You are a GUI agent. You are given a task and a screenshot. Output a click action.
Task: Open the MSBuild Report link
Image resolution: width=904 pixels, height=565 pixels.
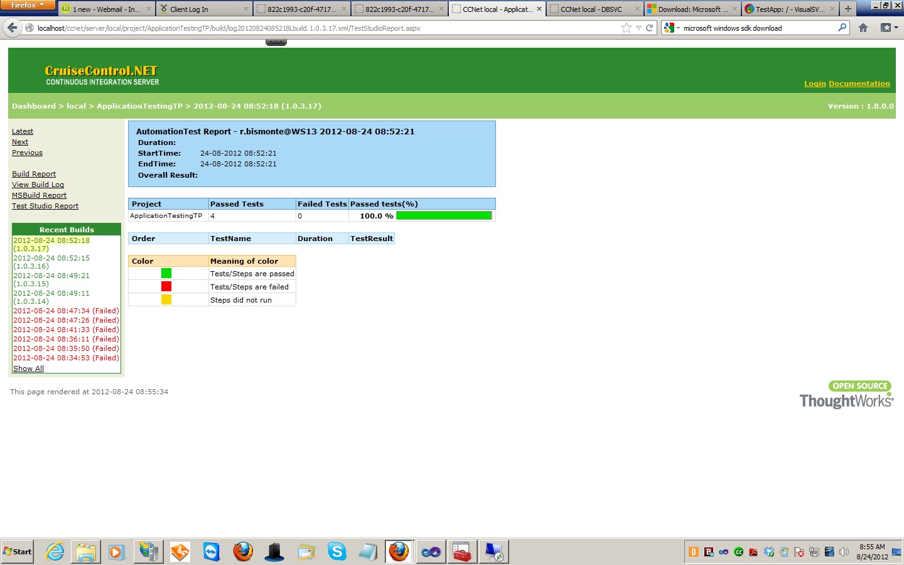pyautogui.click(x=39, y=195)
